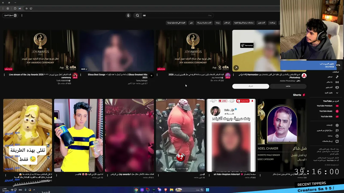Open the Help question-mark icon
The height and width of the screenshot is (193, 344).
click(x=337, y=136)
